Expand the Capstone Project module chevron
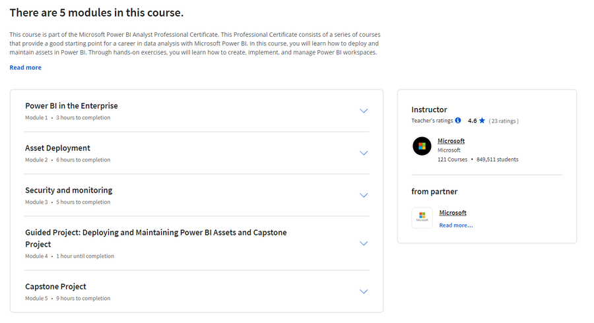Screen dimensions: 594x323 (364, 291)
